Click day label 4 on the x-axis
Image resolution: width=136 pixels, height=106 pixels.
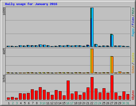pos(21,103)
